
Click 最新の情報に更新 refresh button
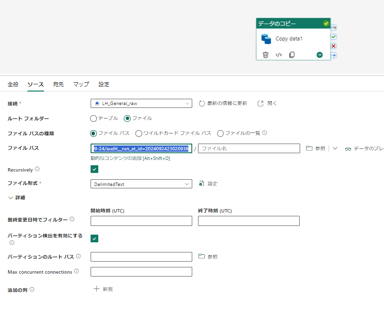(223, 103)
